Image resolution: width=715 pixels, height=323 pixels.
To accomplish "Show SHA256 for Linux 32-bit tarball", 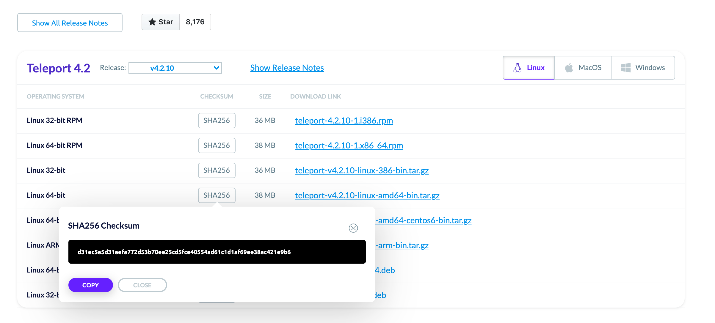I will [x=217, y=170].
